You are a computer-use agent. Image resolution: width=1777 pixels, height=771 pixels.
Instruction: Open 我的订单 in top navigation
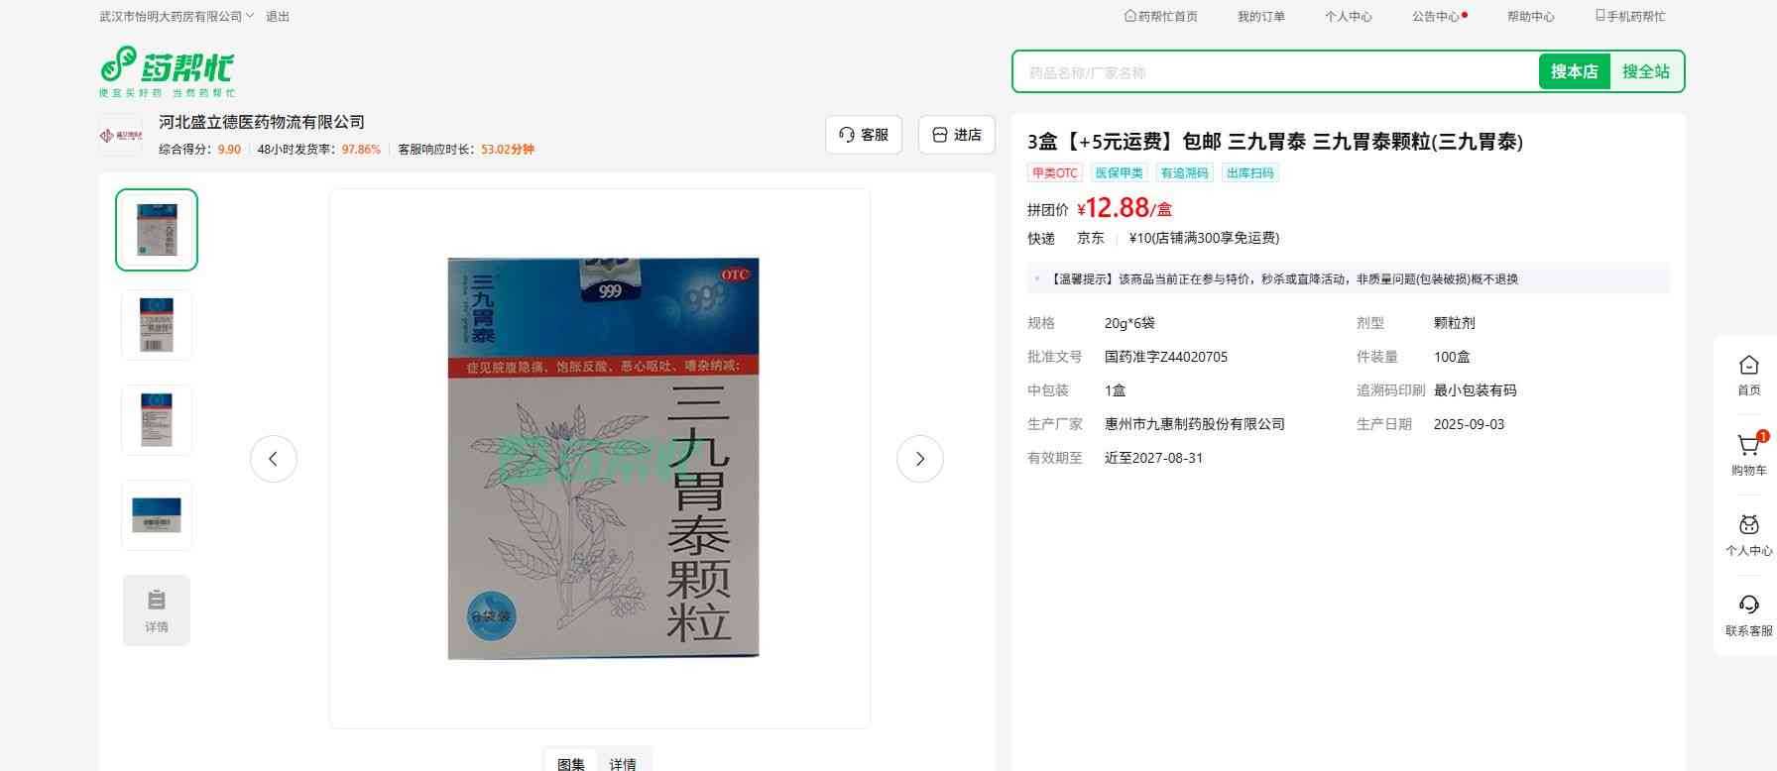point(1260,17)
